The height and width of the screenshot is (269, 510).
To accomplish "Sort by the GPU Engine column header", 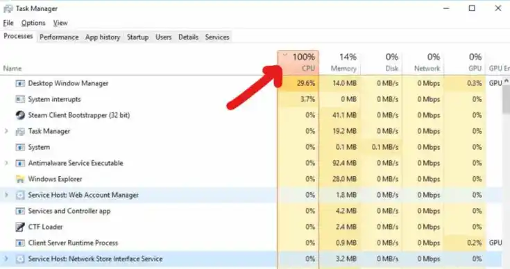I will [x=498, y=62].
